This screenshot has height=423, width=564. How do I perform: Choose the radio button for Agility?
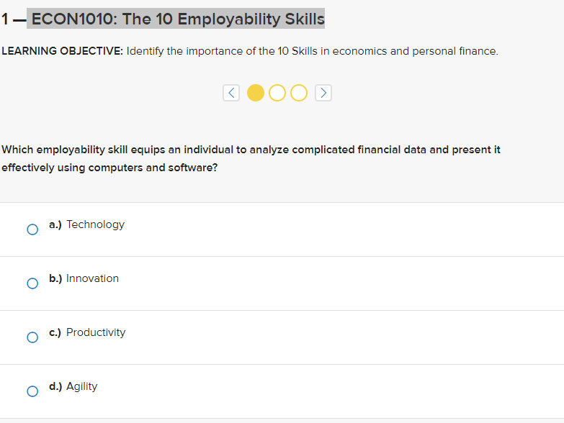click(32, 391)
